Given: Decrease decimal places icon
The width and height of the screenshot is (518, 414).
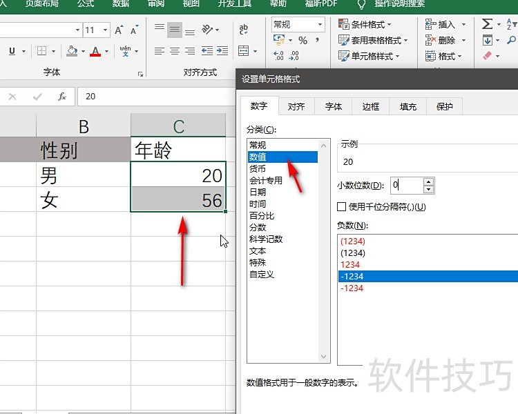Looking at the screenshot, I should tap(294, 55).
